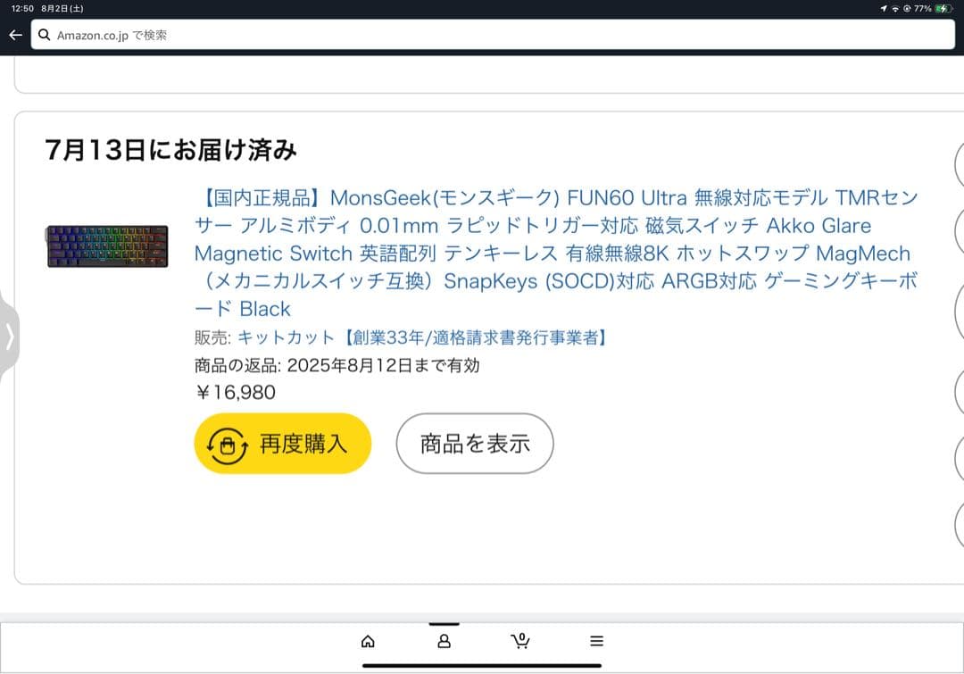The width and height of the screenshot is (964, 674).
Task: Tap the 7月13日にお届け済み heading
Action: point(170,150)
